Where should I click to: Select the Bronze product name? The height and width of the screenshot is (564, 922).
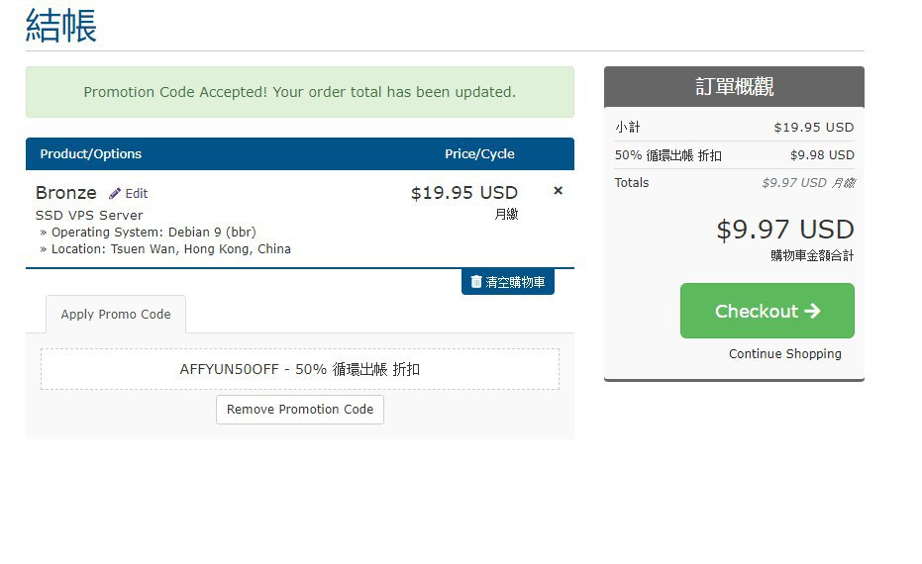(66, 193)
